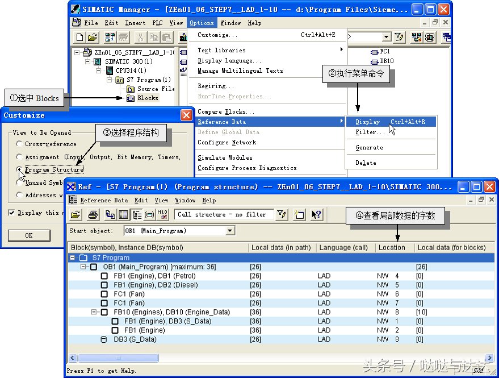Screen dimensions: 499x378
Task: Open Start object OB1 dropdown
Action: tap(230, 231)
